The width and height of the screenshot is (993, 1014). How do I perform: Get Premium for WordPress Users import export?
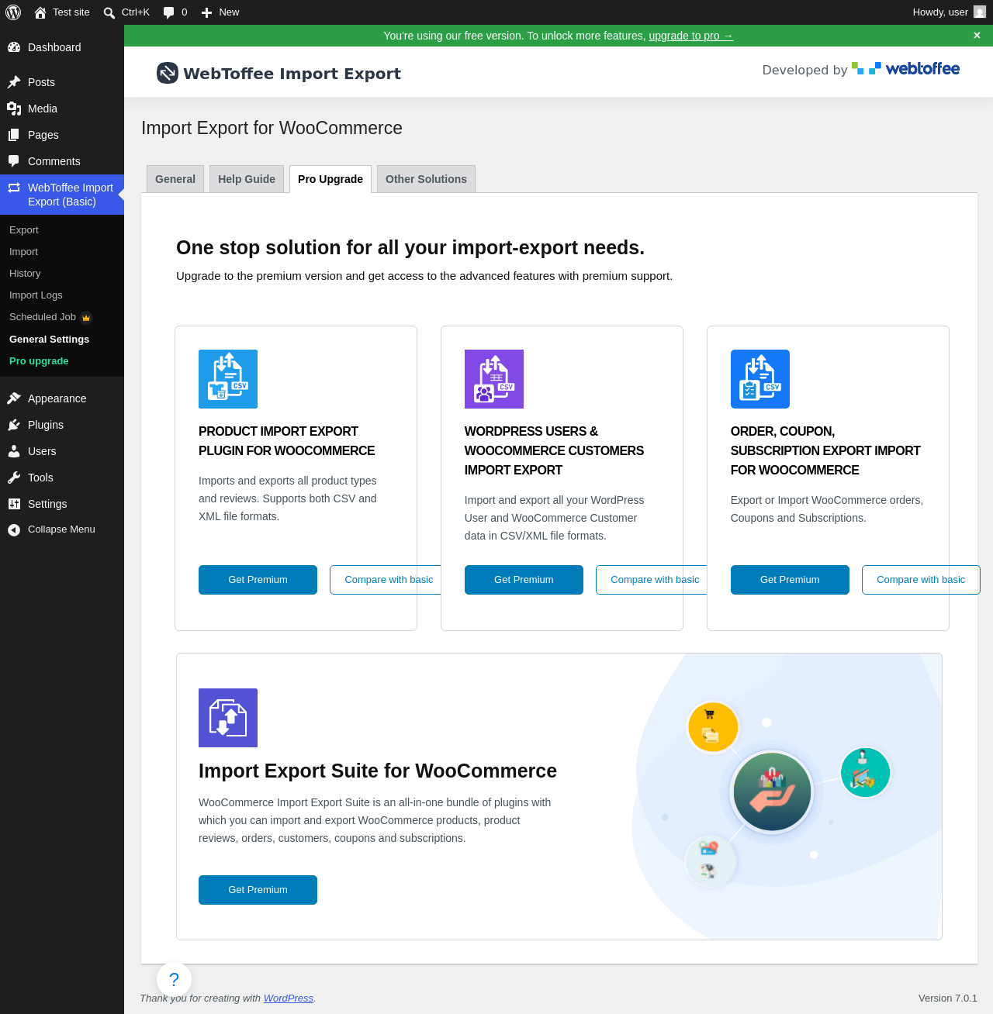pyautogui.click(x=524, y=580)
